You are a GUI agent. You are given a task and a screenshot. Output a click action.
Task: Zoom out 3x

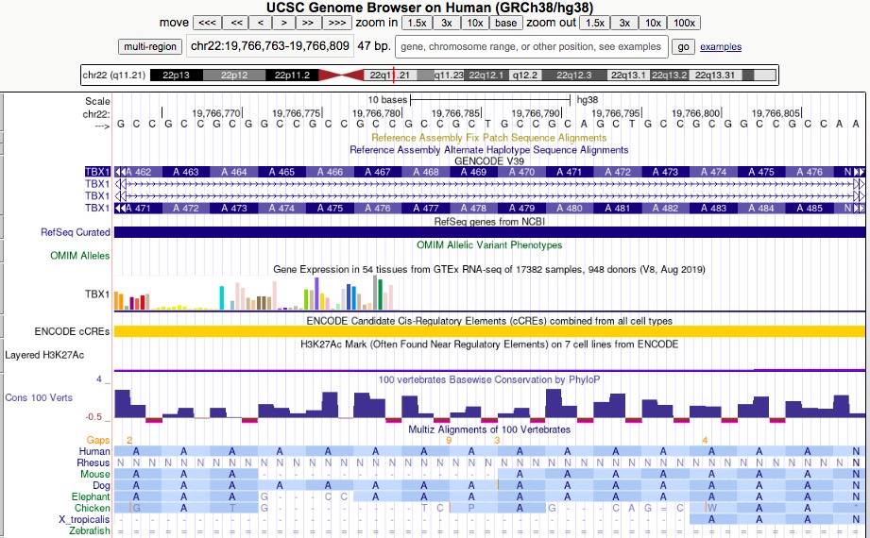tap(624, 23)
